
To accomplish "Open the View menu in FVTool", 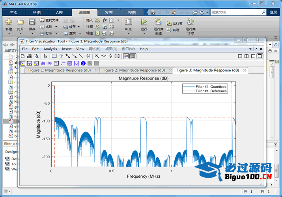I will coord(80,49).
